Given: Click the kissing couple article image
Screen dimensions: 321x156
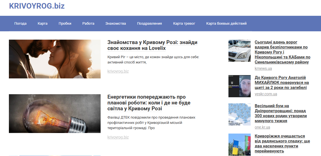Looking at the screenshot, I should [55, 59].
